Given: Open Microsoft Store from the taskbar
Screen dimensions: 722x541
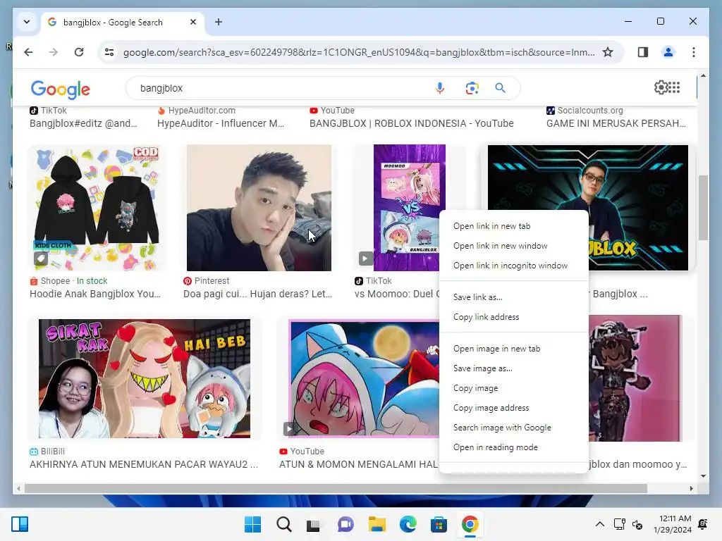Looking at the screenshot, I should pyautogui.click(x=439, y=524).
